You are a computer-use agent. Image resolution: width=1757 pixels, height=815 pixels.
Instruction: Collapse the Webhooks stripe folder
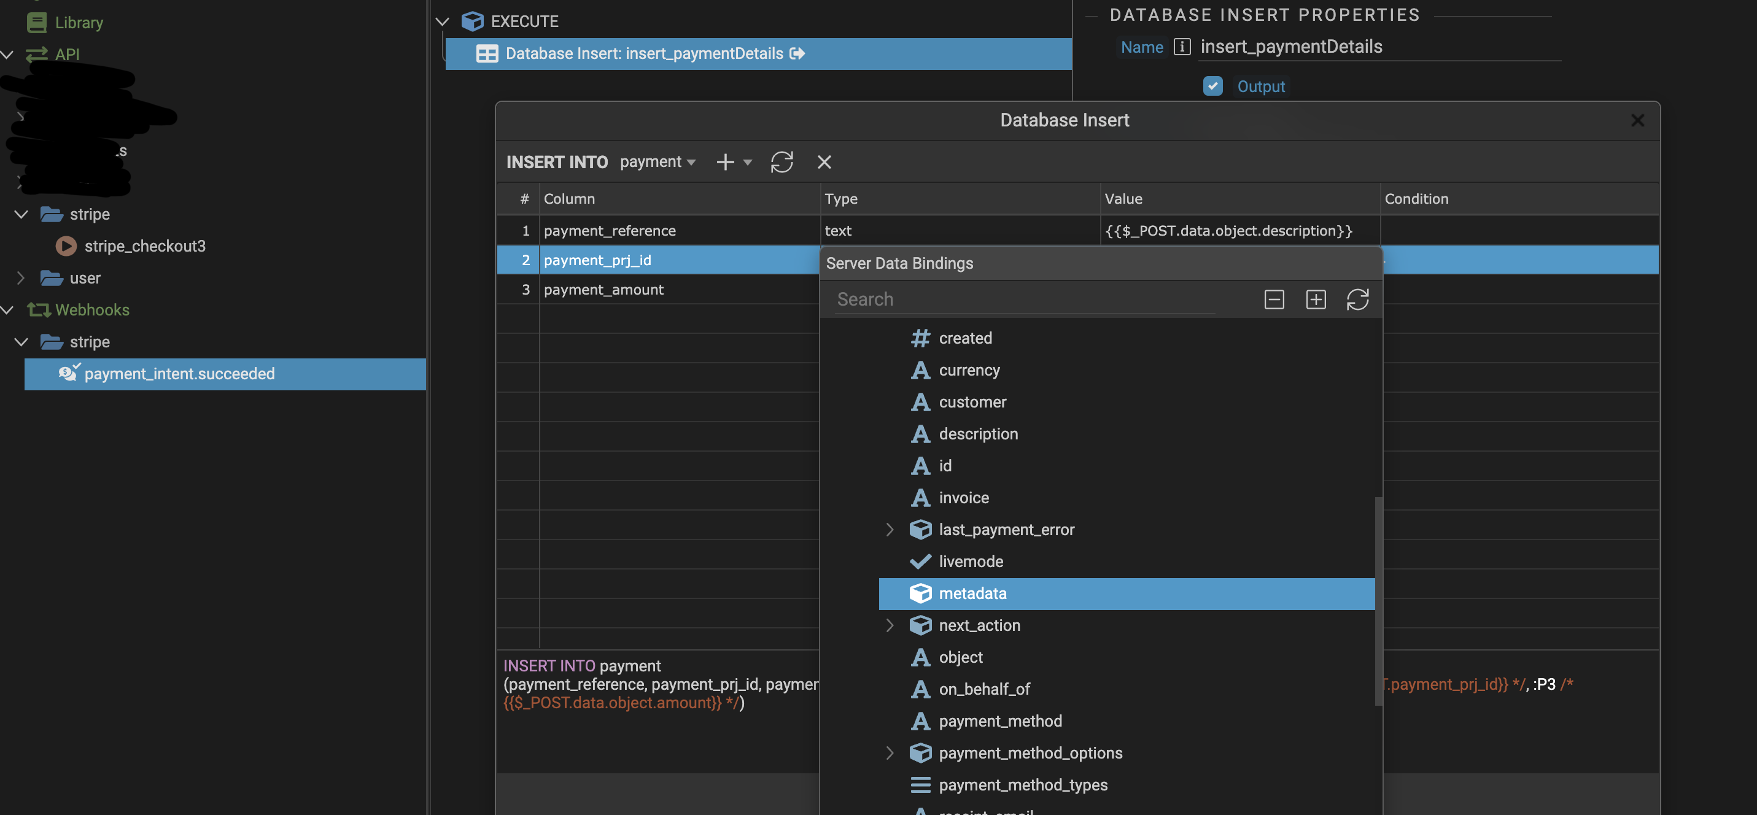point(21,342)
